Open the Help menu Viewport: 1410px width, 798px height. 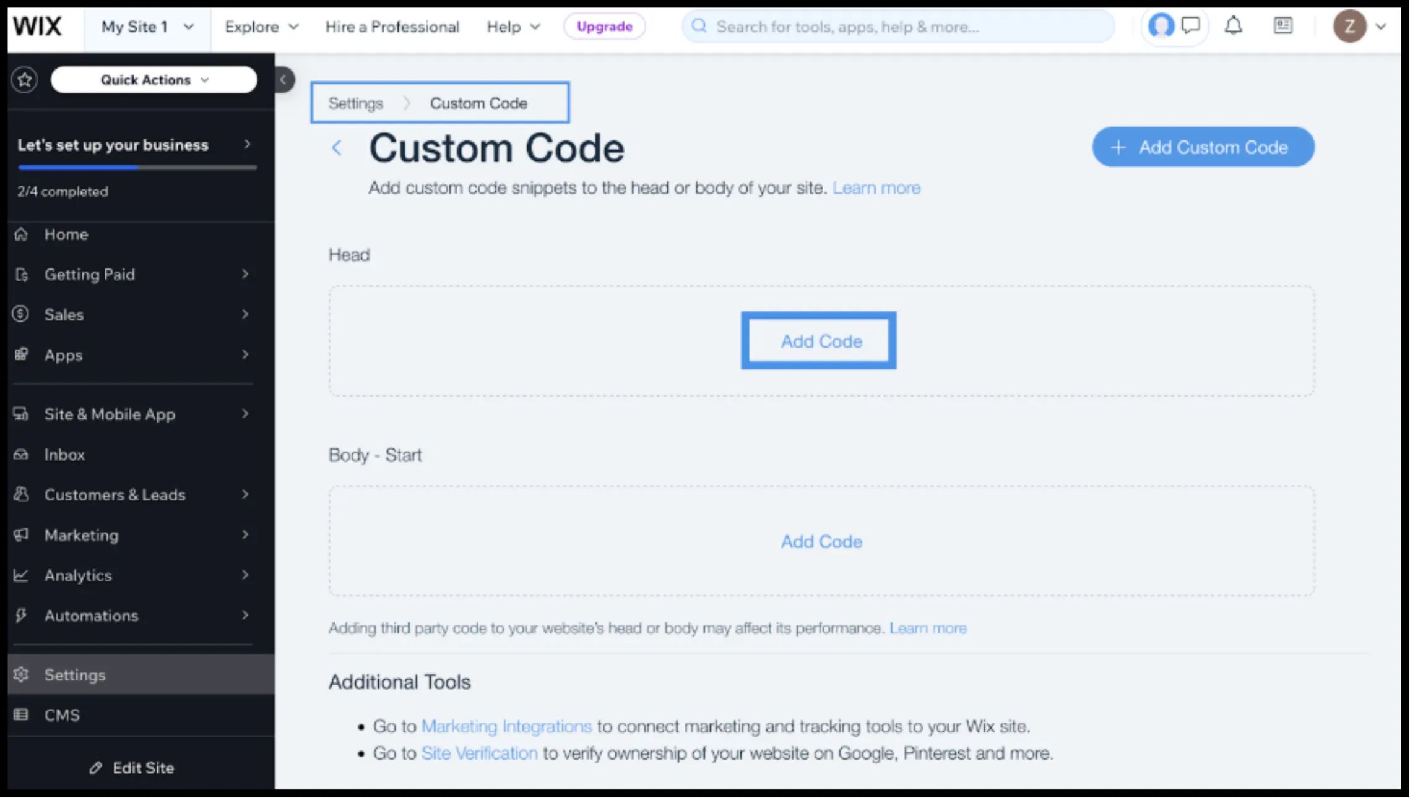[513, 26]
